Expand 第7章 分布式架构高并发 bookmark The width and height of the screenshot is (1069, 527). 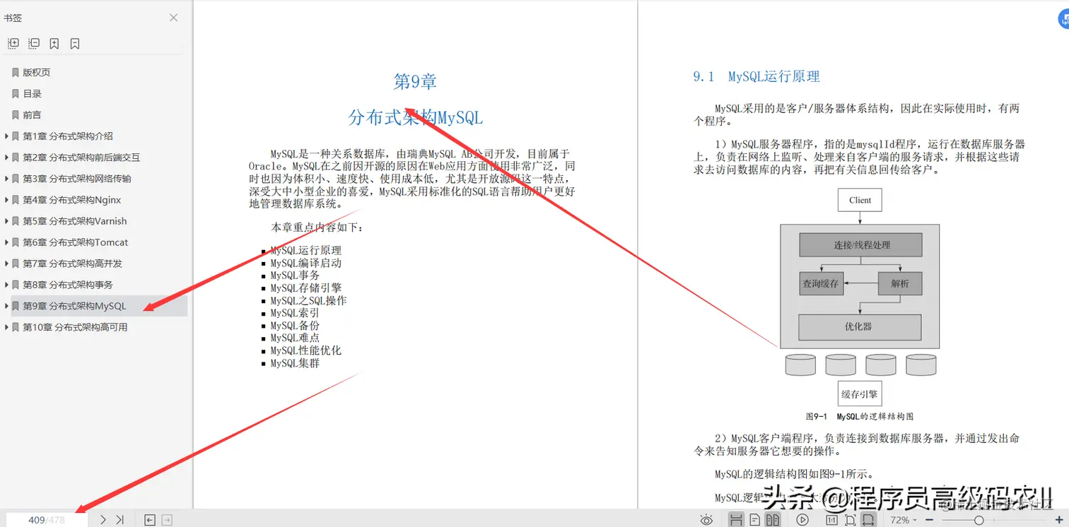6,263
